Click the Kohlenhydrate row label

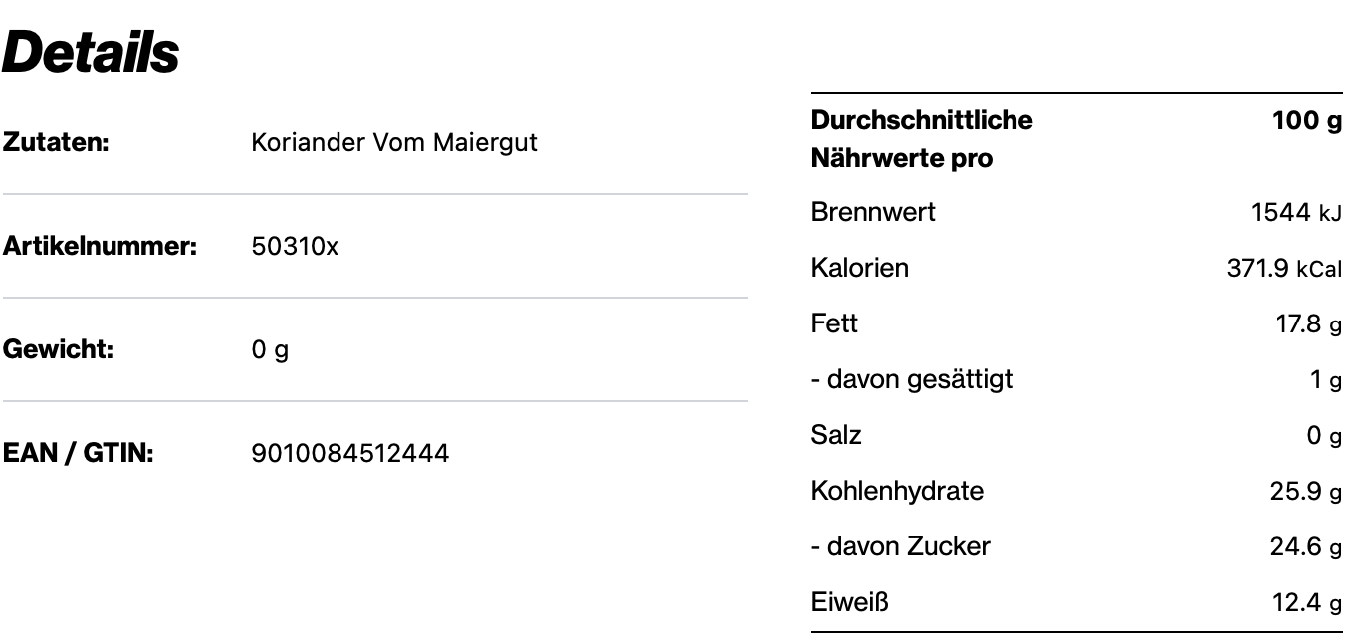[x=897, y=491]
